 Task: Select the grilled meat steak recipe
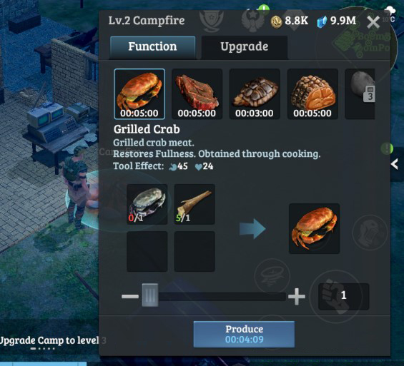197,94
